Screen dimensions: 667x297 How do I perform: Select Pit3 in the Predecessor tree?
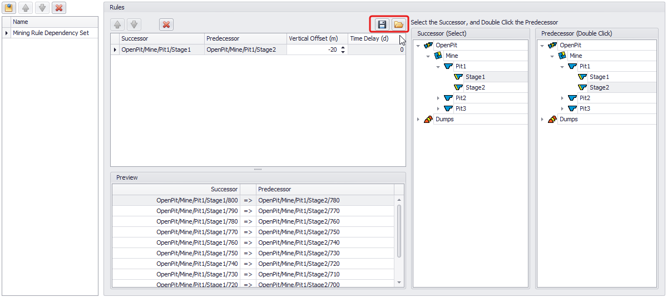[x=585, y=109]
